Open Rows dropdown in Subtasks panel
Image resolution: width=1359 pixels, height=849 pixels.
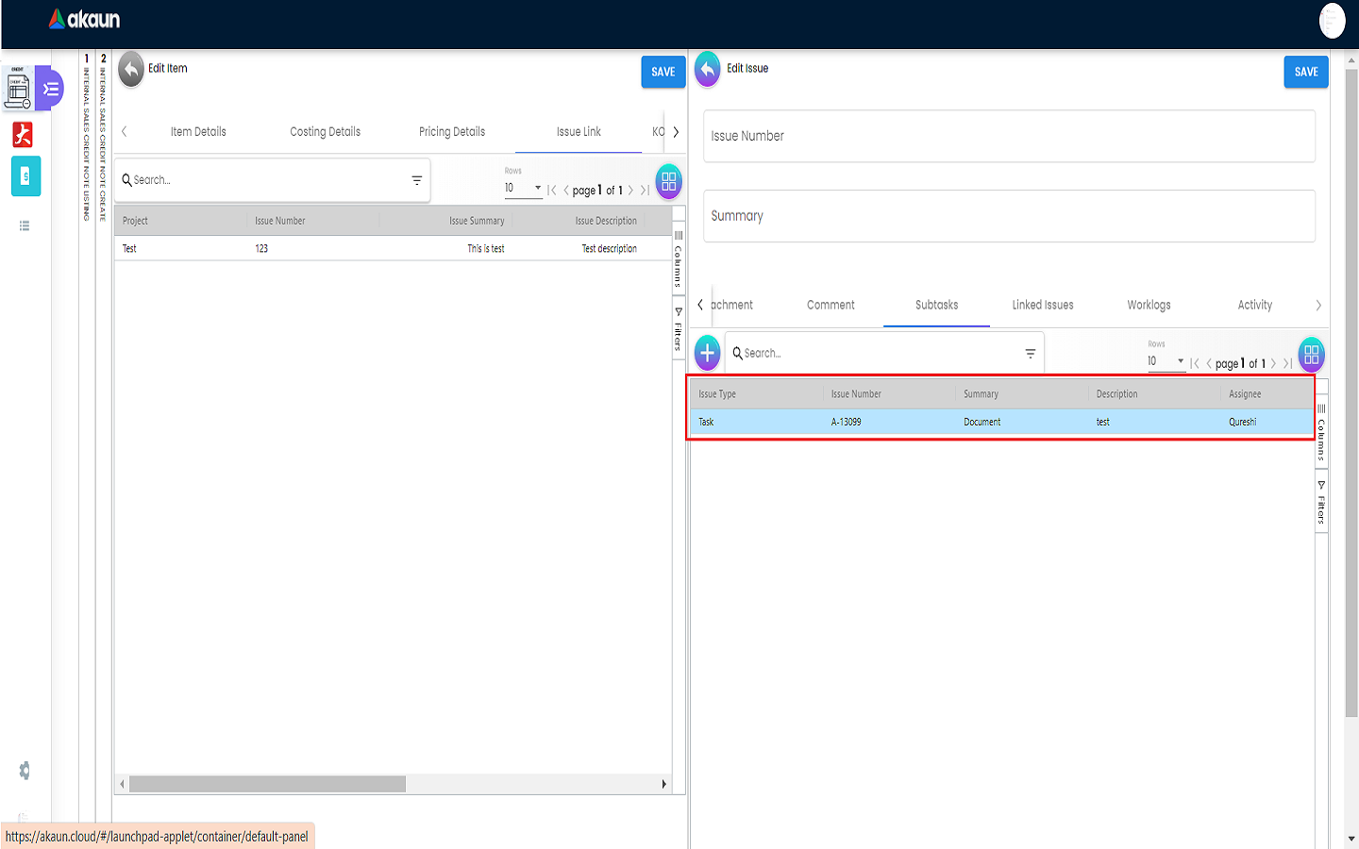coord(1166,361)
